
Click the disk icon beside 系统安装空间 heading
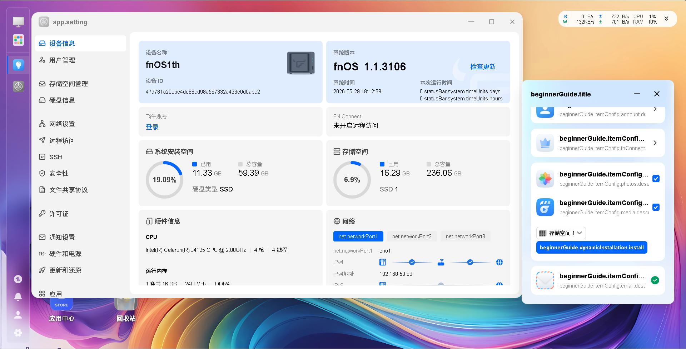(x=149, y=151)
